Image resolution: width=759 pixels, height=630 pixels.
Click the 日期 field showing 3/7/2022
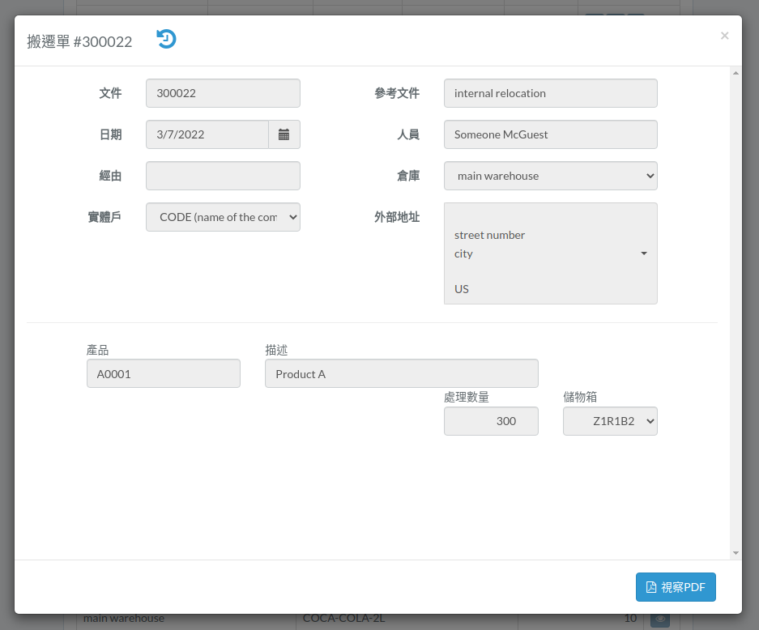(207, 134)
